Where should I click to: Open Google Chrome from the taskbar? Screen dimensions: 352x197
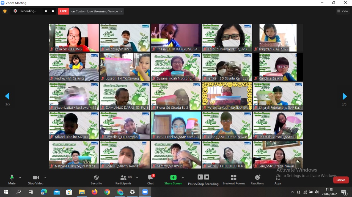pos(107,192)
